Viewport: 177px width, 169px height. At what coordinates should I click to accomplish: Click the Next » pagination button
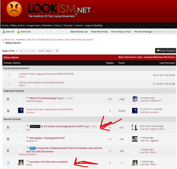click(49, 51)
